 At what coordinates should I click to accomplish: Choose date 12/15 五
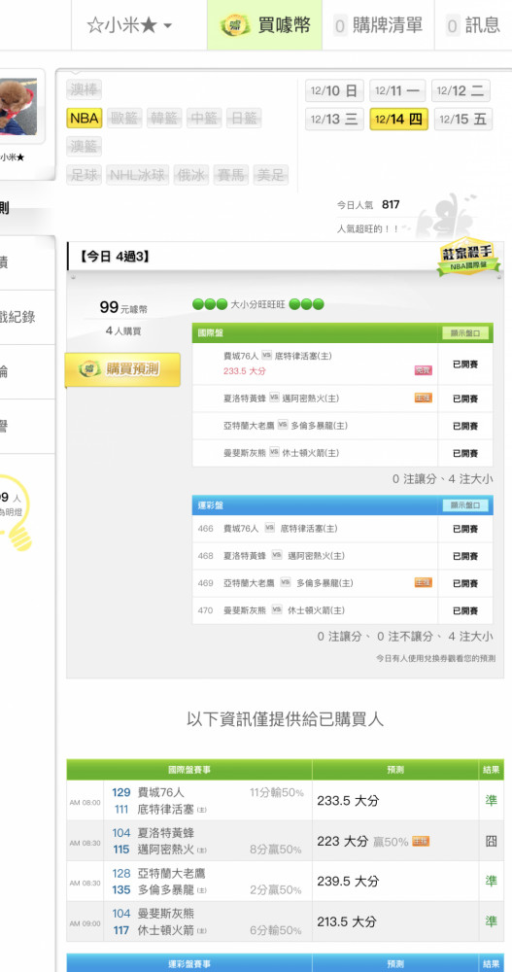tap(463, 120)
